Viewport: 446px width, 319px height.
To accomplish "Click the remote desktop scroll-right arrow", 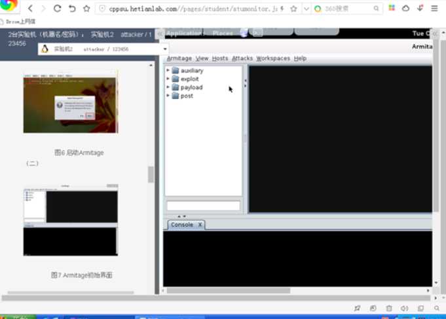I will (428, 291).
